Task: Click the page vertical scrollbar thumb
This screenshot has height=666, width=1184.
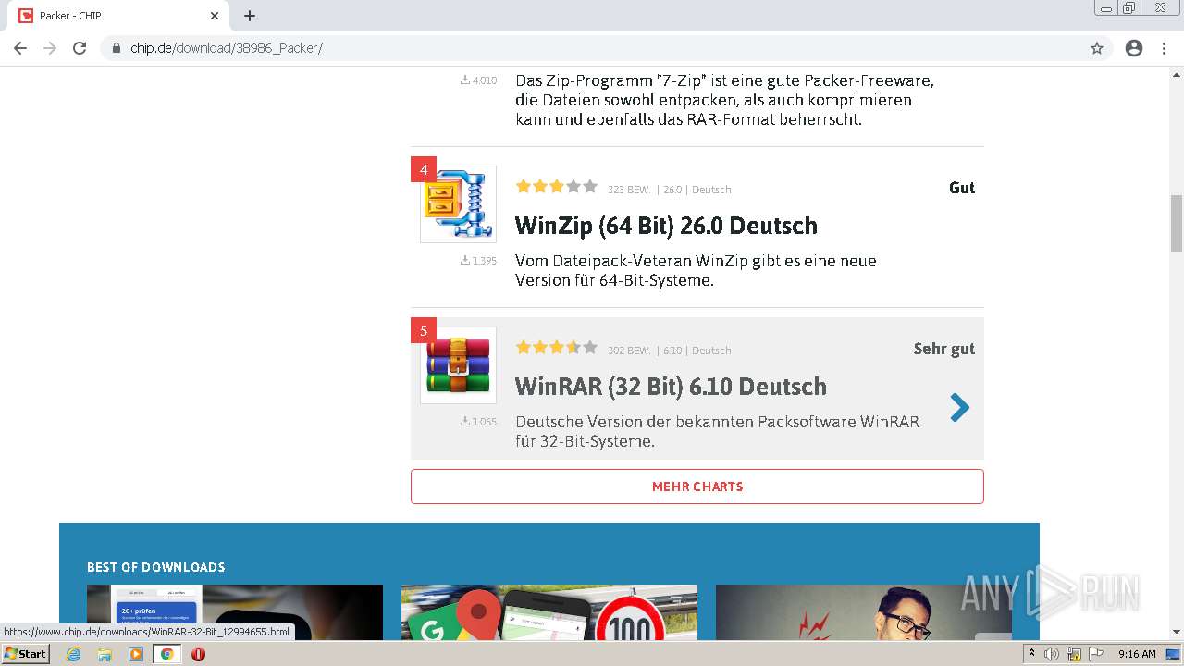Action: click(x=1177, y=223)
